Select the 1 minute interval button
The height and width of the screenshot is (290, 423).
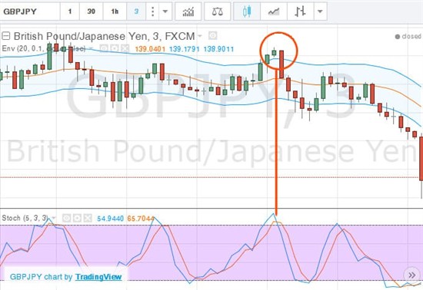[70, 12]
